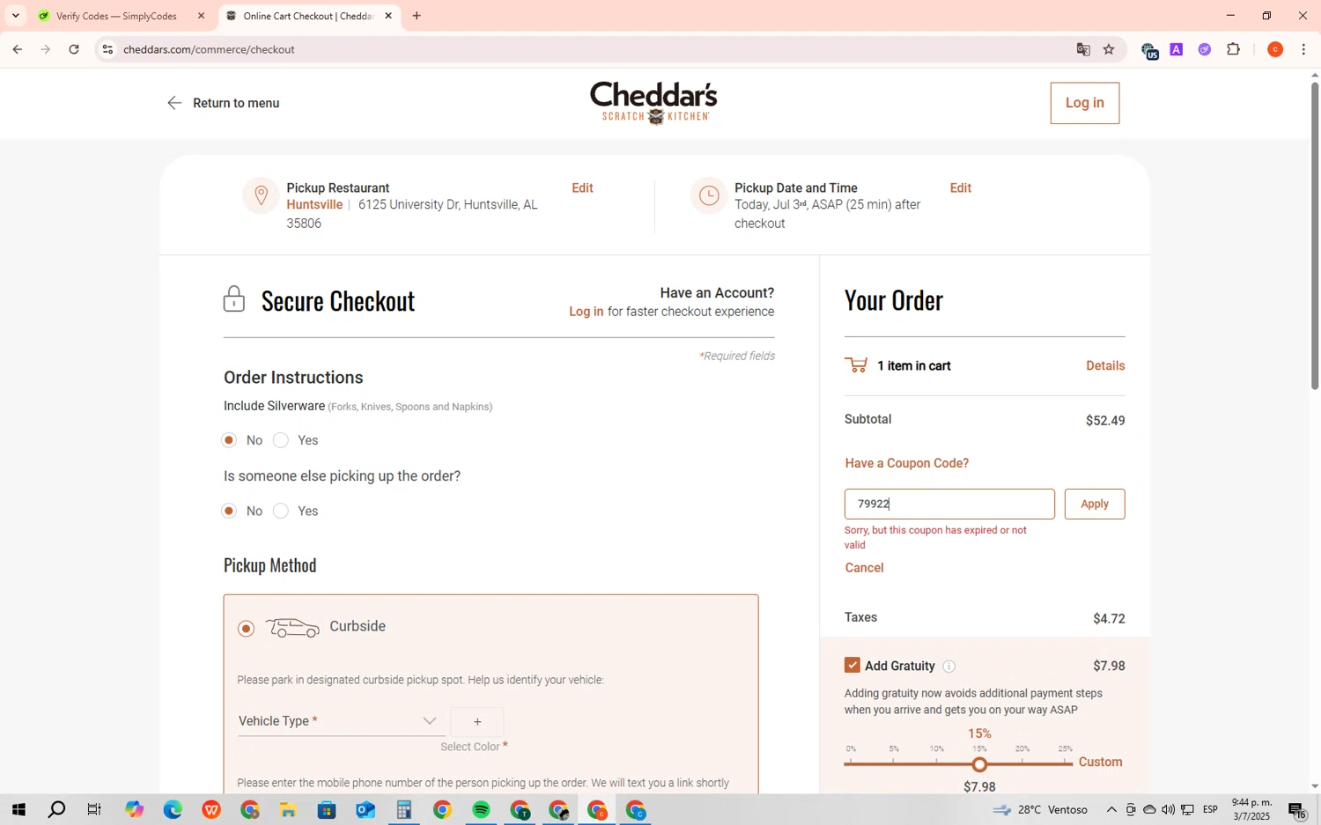This screenshot has height=825, width=1321.
Task: Click Log in for faster checkout link
Action: [x=586, y=312]
